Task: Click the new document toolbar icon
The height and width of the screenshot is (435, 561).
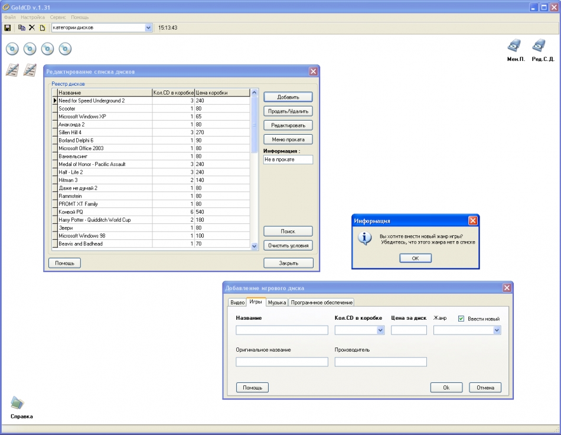Action: point(42,28)
